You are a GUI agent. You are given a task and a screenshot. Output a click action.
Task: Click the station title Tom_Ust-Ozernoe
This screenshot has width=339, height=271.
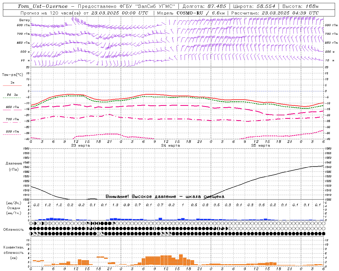click(x=43, y=6)
